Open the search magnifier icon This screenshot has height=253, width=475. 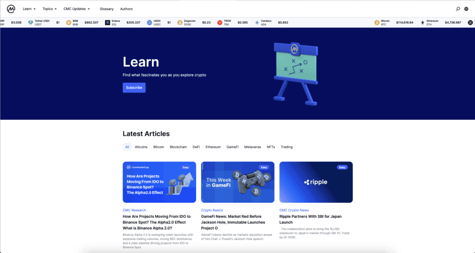458,9
